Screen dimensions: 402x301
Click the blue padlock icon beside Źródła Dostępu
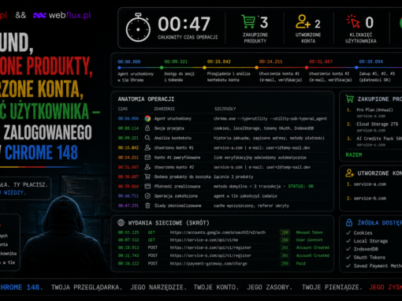(x=349, y=222)
